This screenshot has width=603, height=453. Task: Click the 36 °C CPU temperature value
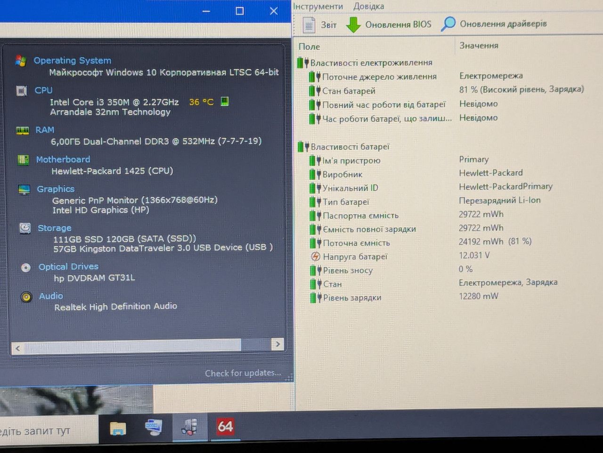pyautogui.click(x=201, y=102)
